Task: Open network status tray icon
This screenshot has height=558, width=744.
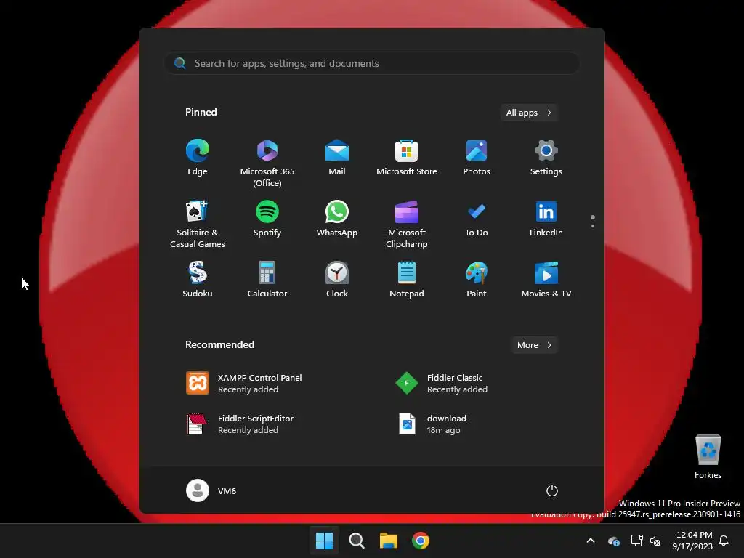Action: coord(636,541)
